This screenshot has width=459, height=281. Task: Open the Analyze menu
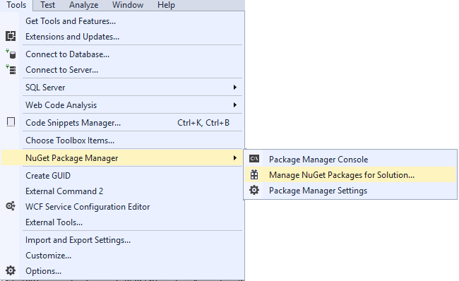pos(84,5)
